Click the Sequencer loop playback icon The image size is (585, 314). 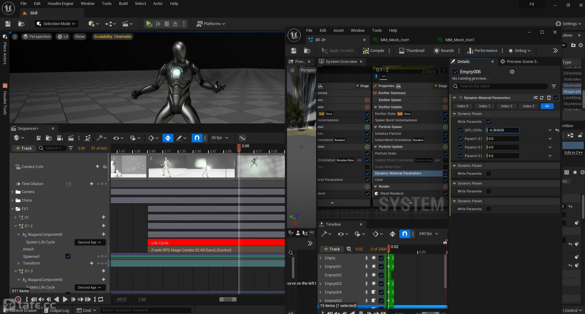pos(101,299)
